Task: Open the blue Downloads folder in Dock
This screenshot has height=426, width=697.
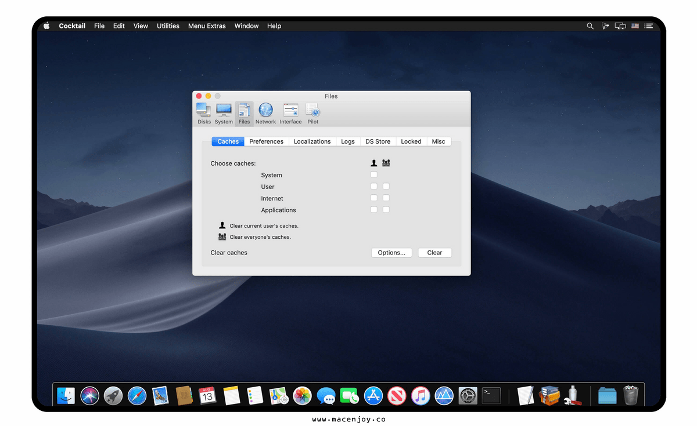Action: [x=607, y=396]
